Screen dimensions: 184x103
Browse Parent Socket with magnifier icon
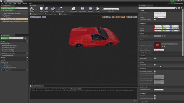(x=163, y=36)
